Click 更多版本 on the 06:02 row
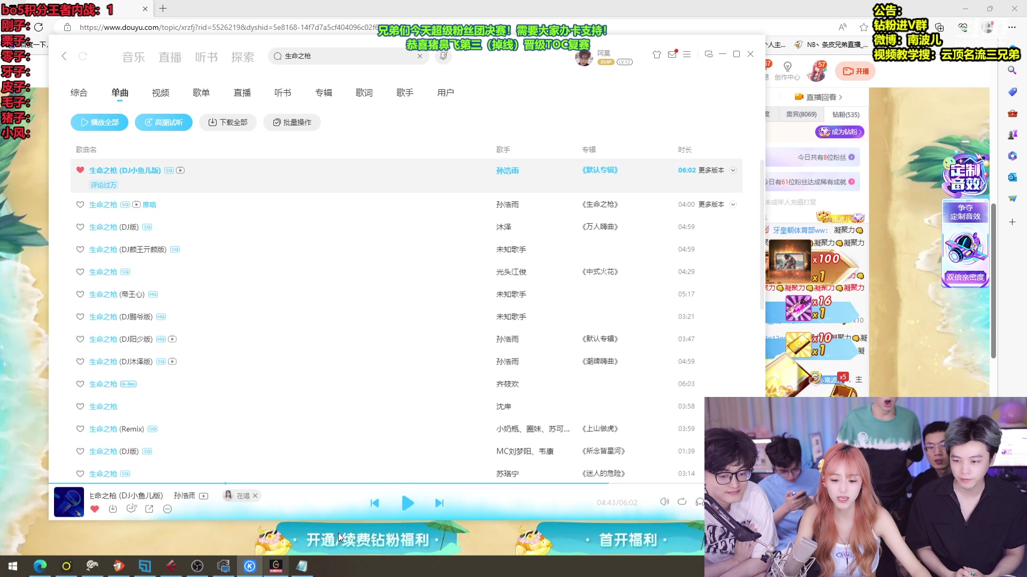This screenshot has width=1027, height=577. click(711, 170)
